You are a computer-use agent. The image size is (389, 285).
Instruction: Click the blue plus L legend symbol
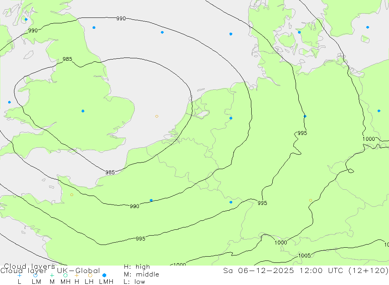tap(19, 275)
